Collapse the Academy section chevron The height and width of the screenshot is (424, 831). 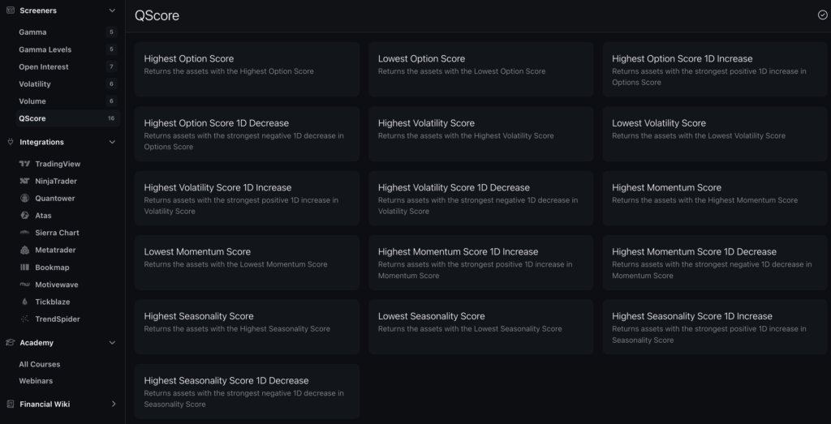[113, 343]
